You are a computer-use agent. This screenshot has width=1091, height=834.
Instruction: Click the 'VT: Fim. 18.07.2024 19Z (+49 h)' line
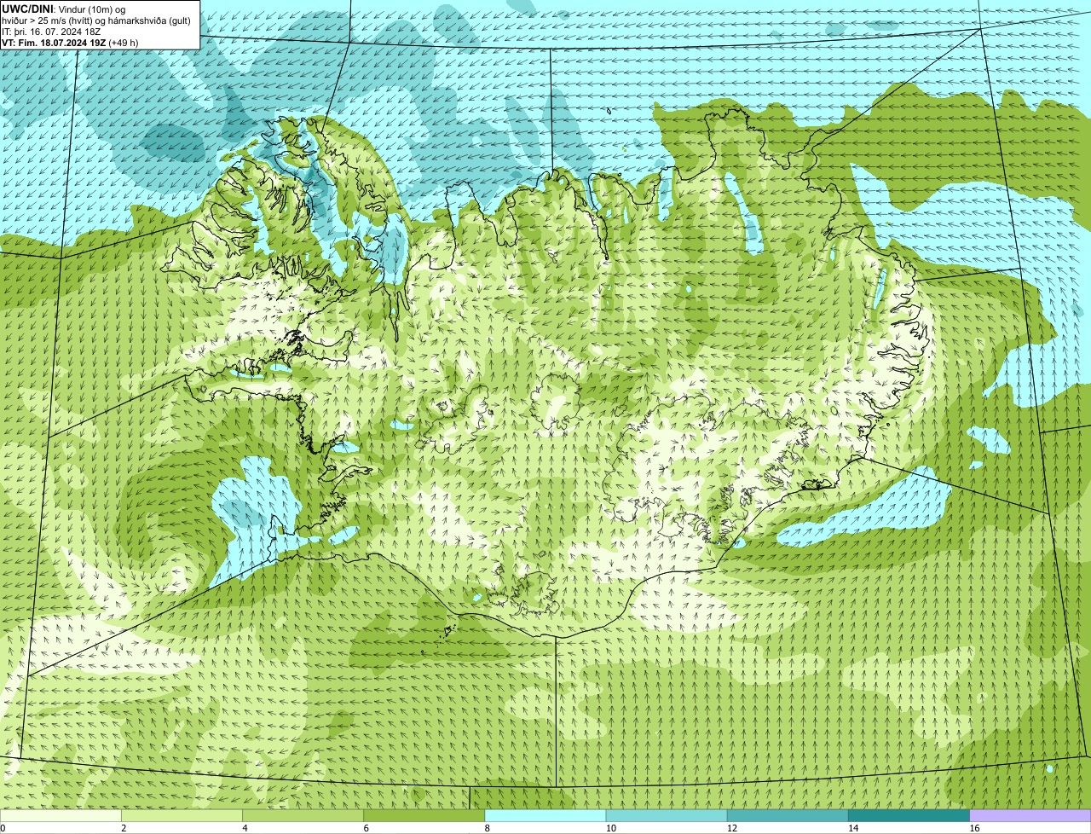(70, 42)
